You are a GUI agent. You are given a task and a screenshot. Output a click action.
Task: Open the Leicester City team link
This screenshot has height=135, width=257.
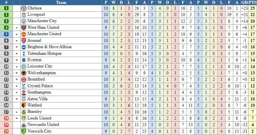pos(40,66)
